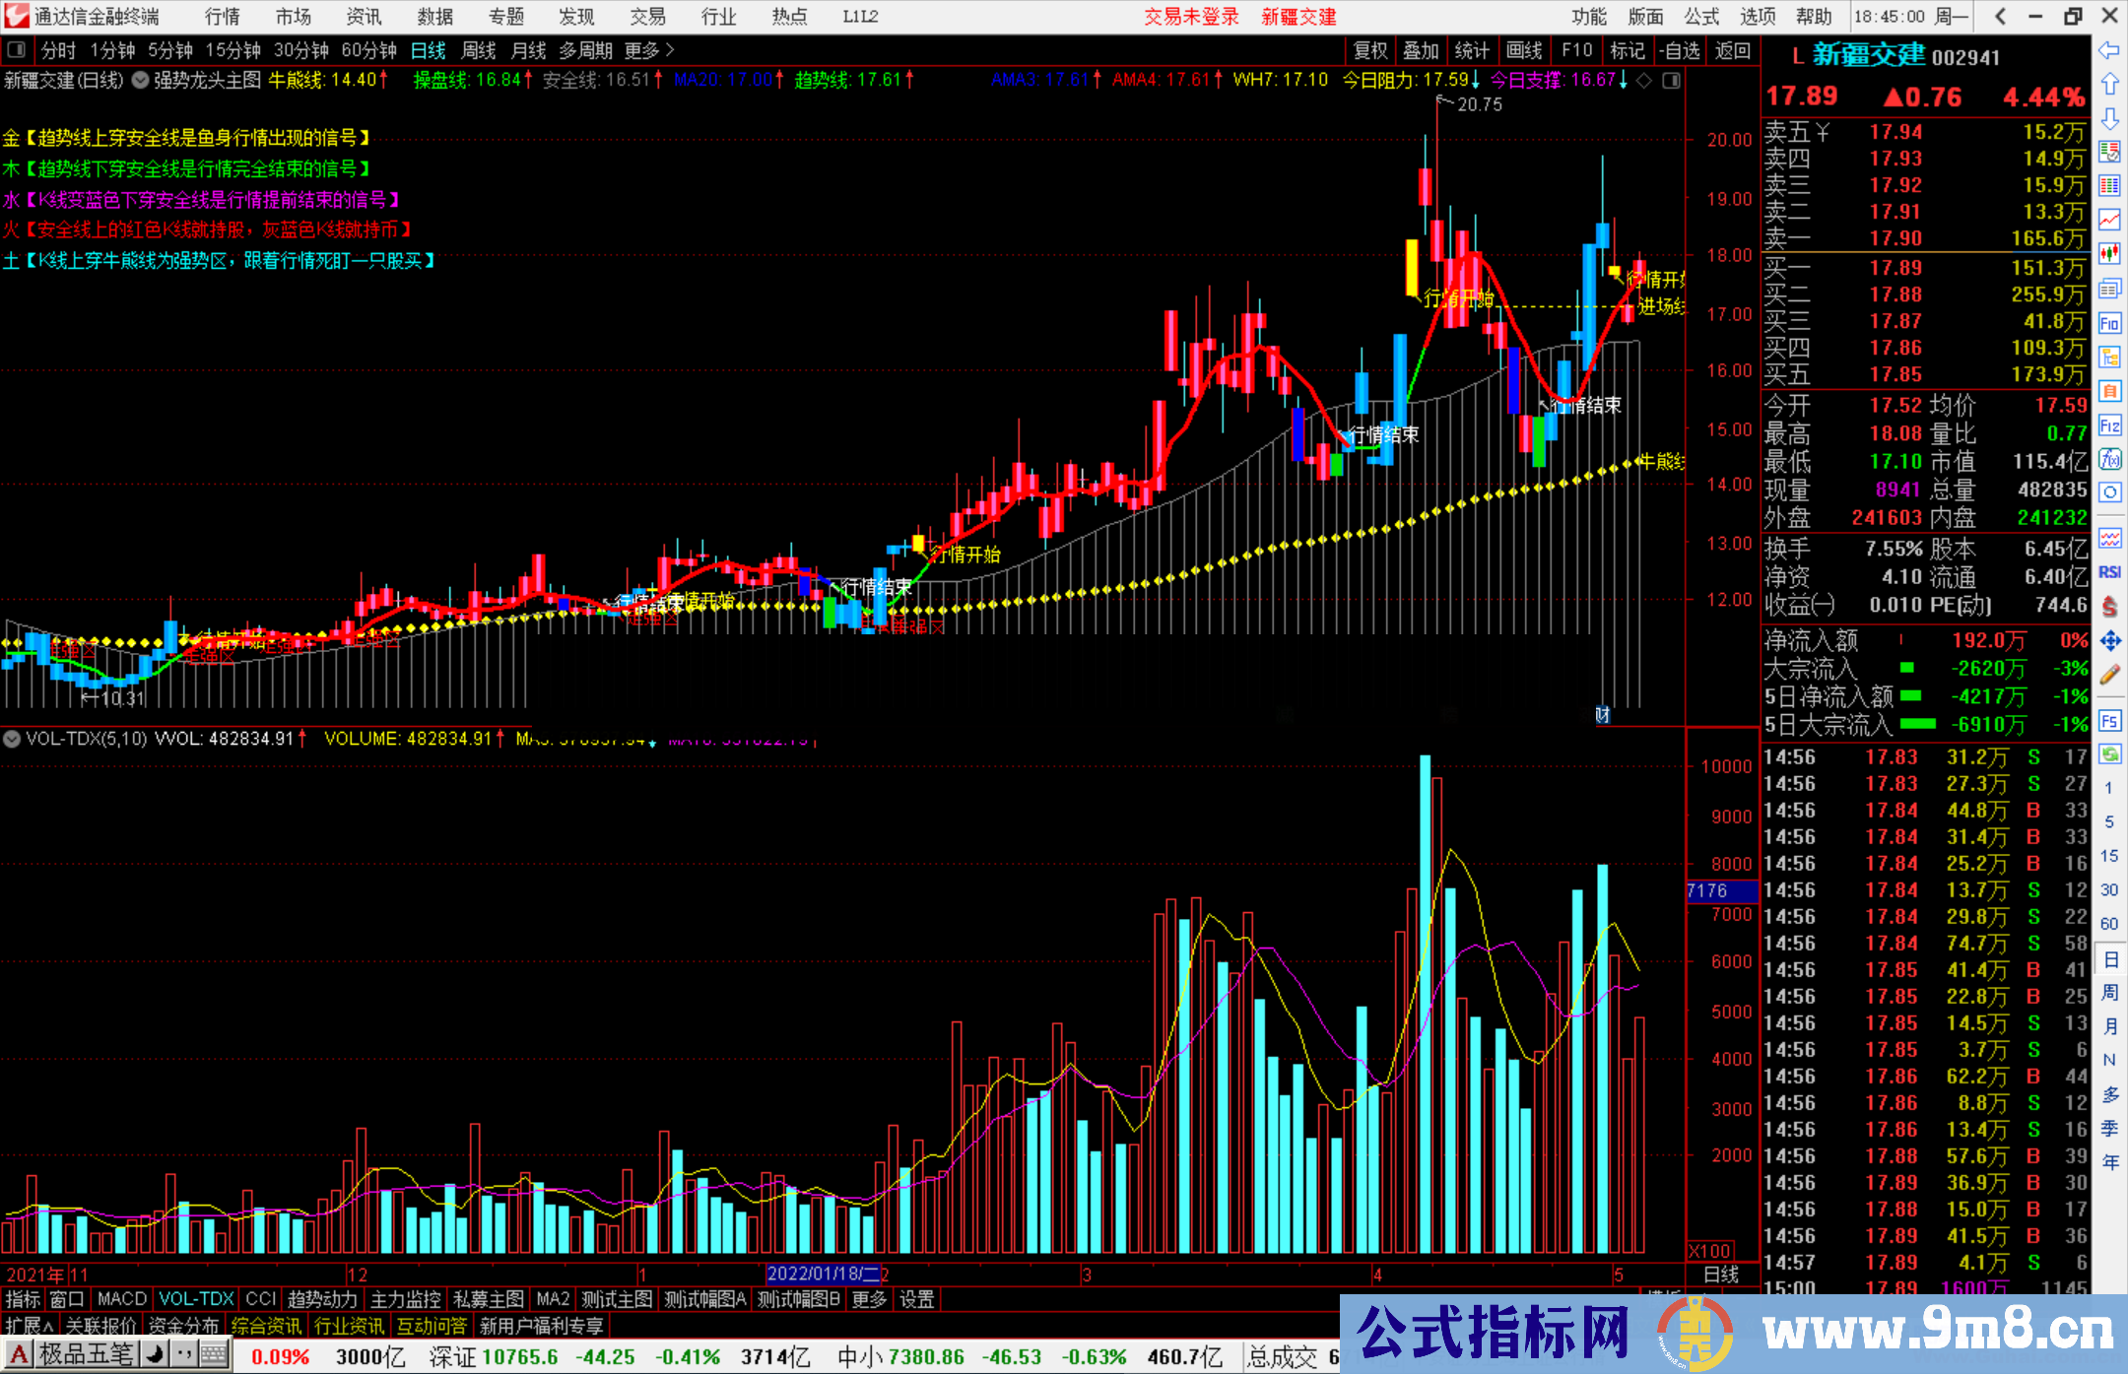
Task: Open the colored grid table icon in sidebar
Action: click(2109, 186)
